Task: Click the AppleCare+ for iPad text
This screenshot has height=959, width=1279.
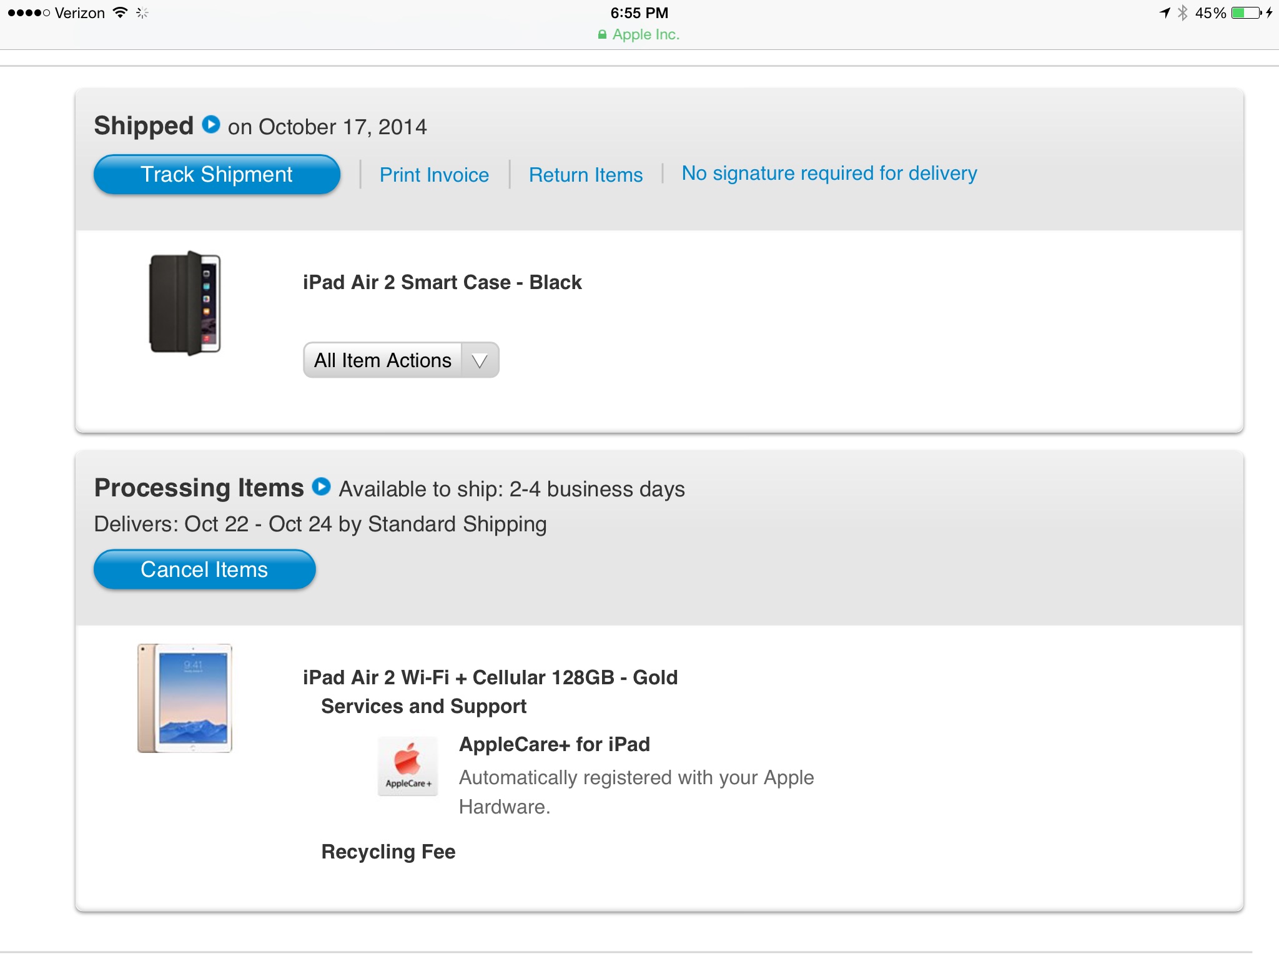Action: coord(555,744)
